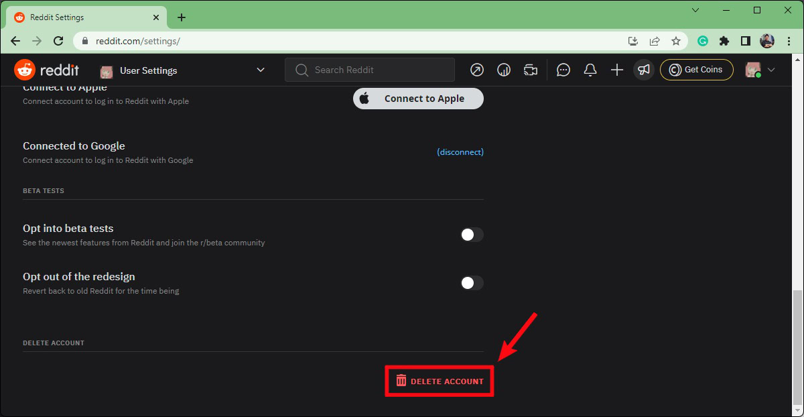Click the Connected to Google heading
This screenshot has width=804, height=417.
pyautogui.click(x=74, y=145)
